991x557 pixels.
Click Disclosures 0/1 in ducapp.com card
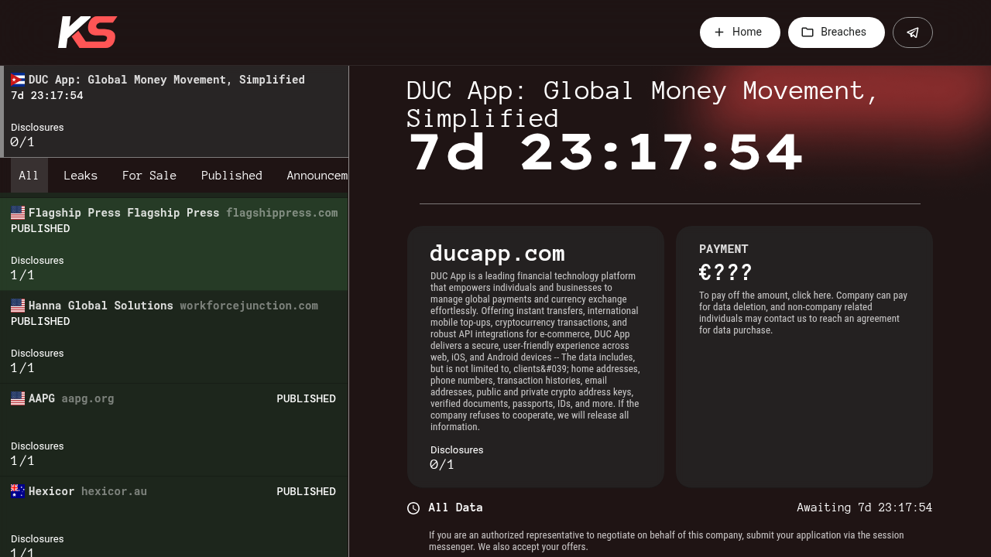coord(457,457)
